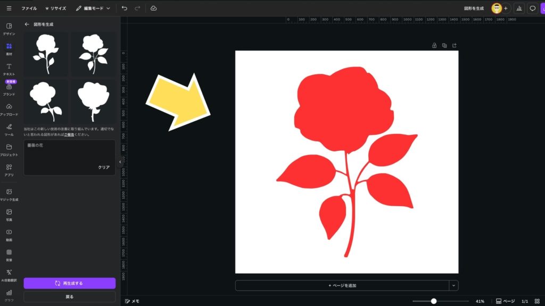Screen dimensions: 545x306
Task: Toggle the grid view icon at bottom right
Action: click(536, 301)
